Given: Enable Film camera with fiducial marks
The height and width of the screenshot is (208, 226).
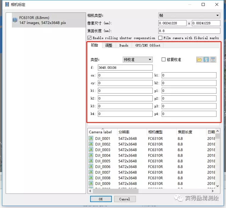Looking at the screenshot, I should tap(160, 38).
